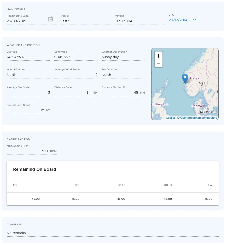This screenshot has width=227, height=245.
Task: Click the Average Wind Force field
Action: coord(76,75)
